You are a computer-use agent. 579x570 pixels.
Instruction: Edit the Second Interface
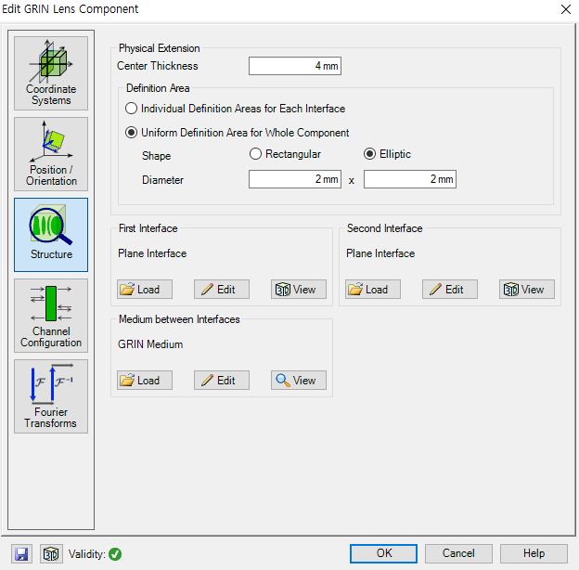pos(450,290)
